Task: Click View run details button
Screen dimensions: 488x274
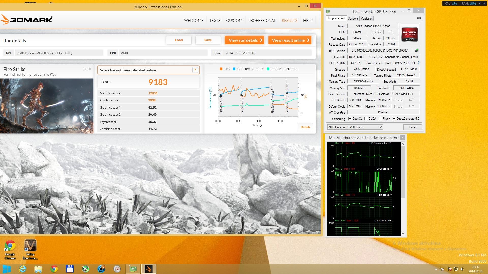Action: coord(245,40)
